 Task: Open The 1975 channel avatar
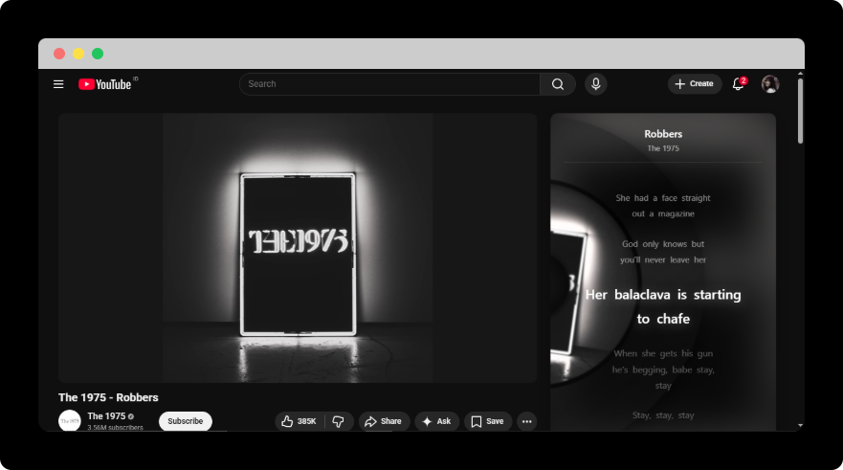click(69, 420)
